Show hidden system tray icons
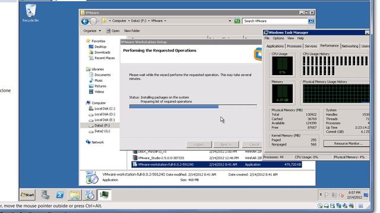Viewport: 380px width, 213px height. (x=321, y=195)
